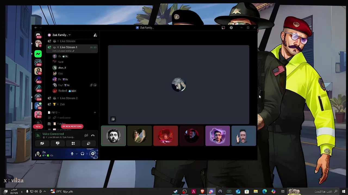Open Discord inbox icon in title bar
The image size is (348, 195).
pyautogui.click(x=223, y=28)
